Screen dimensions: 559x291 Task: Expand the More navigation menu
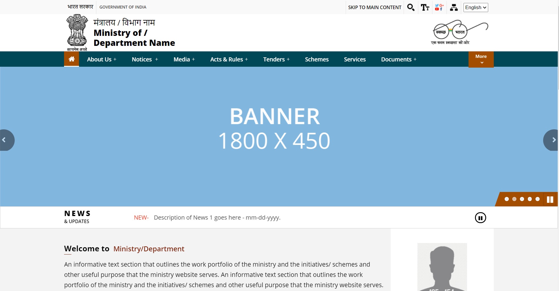(x=481, y=59)
